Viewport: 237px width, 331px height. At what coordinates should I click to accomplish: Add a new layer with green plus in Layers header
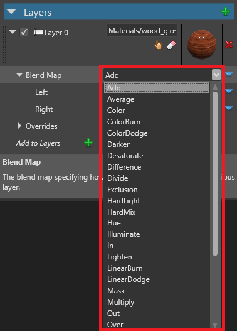226,11
